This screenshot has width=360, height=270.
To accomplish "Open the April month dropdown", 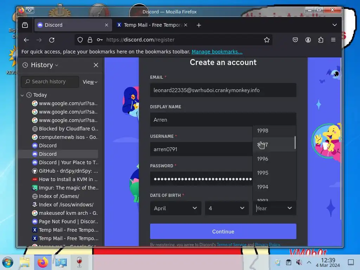I will 176,208.
